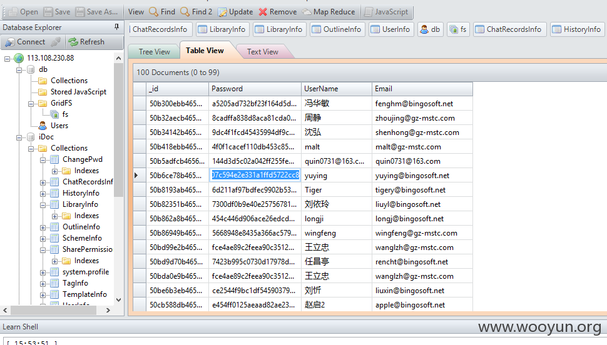Click the Save toolbar button
Image resolution: width=607 pixels, height=345 pixels.
[x=57, y=12]
